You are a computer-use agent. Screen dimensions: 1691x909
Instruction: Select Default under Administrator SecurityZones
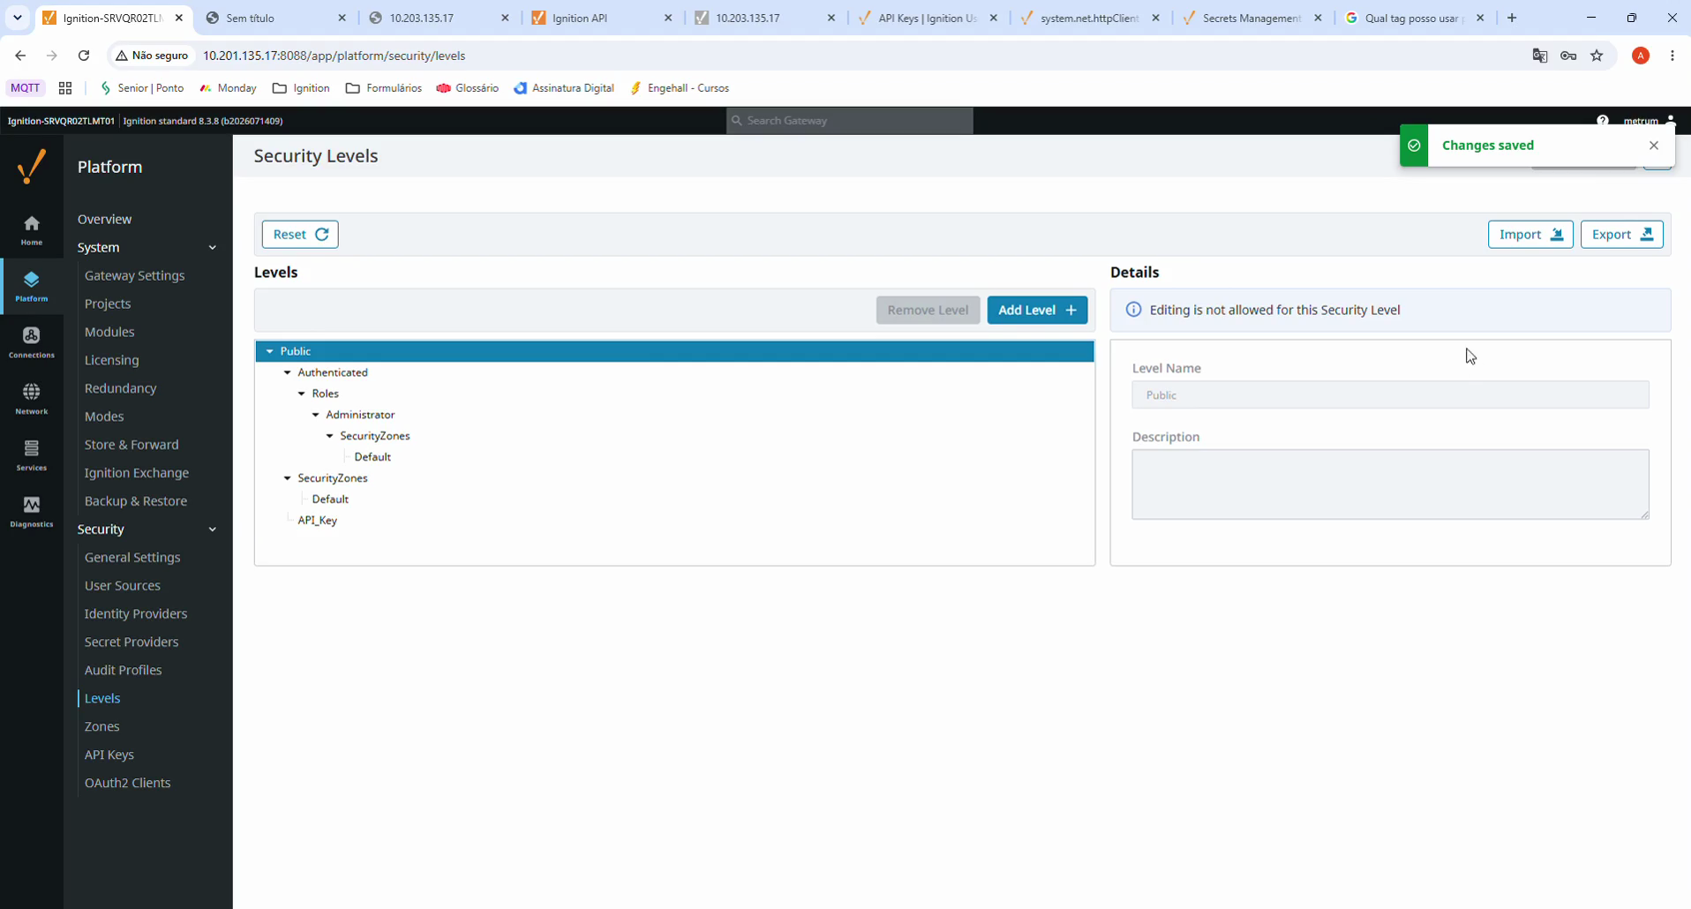point(372,457)
